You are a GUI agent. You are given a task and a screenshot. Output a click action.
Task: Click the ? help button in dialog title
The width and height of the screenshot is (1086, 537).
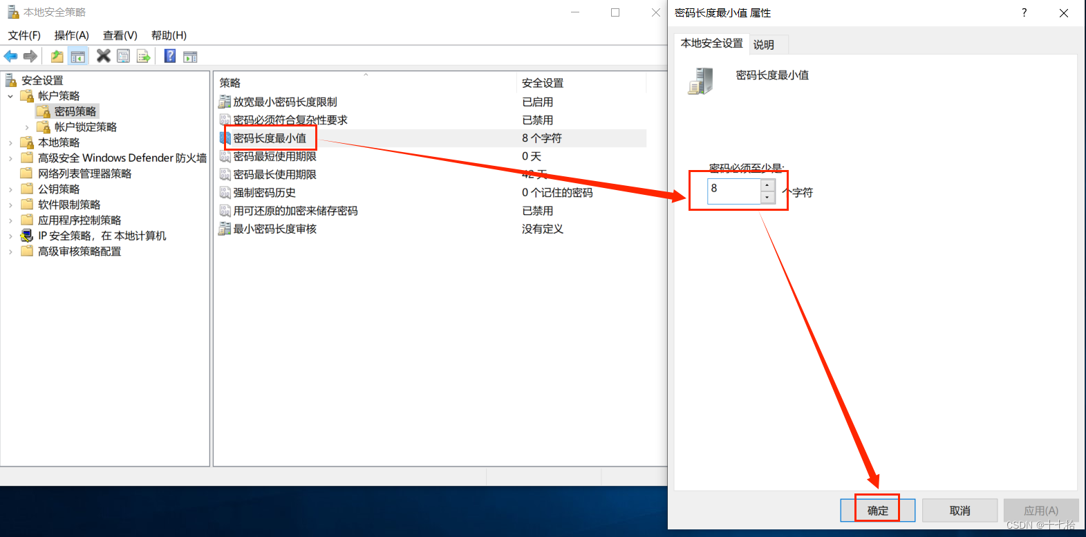point(1024,12)
